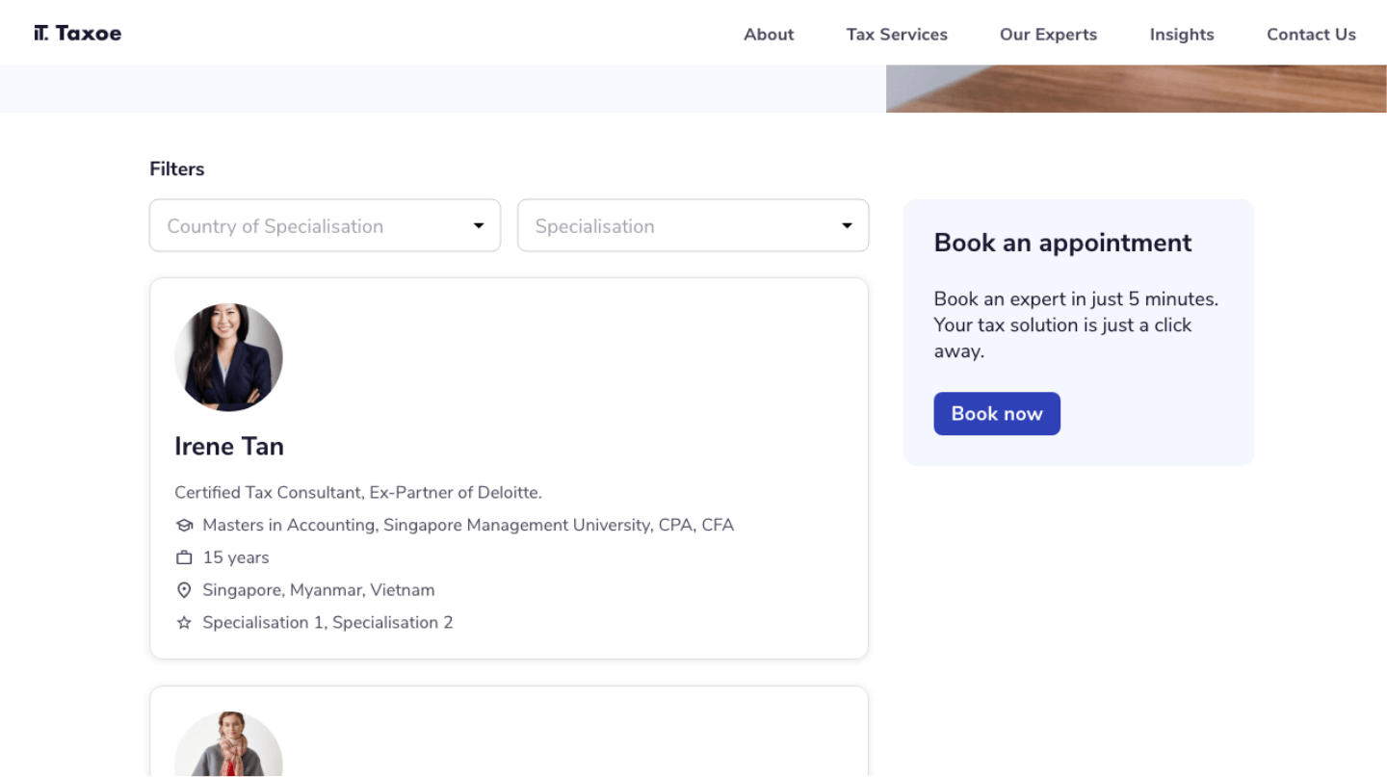Click the Irene Tan name heading
Image resolution: width=1387 pixels, height=777 pixels.
pos(229,446)
